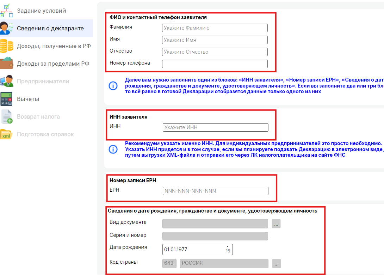
Task: Open the Вычеты section
Action: pyautogui.click(x=28, y=99)
